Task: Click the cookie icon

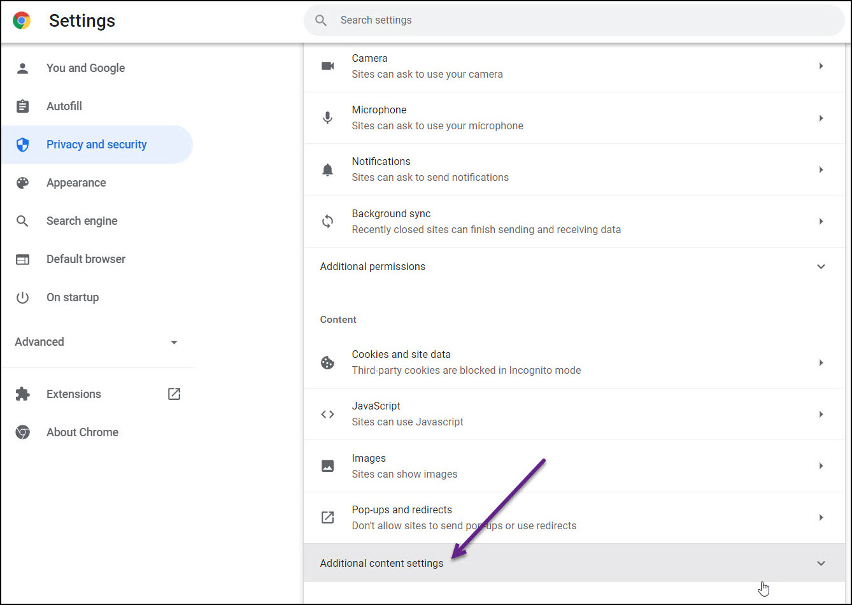Action: pyautogui.click(x=327, y=362)
